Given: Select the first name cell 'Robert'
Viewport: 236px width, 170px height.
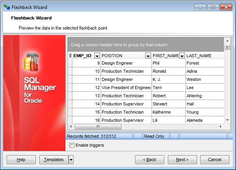Looking at the screenshot, I should pyautogui.click(x=169, y=96).
